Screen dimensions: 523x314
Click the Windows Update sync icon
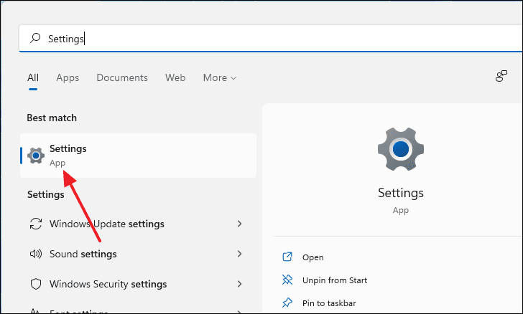click(35, 224)
